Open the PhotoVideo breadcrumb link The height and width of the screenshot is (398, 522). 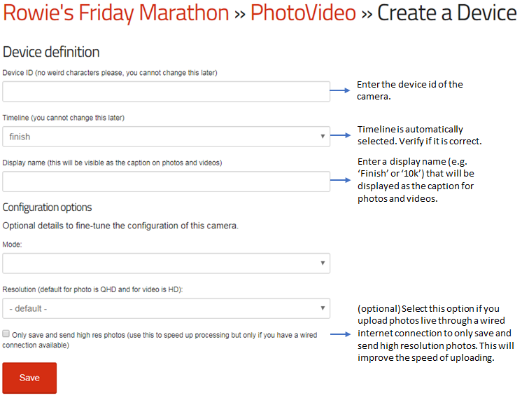(303, 13)
